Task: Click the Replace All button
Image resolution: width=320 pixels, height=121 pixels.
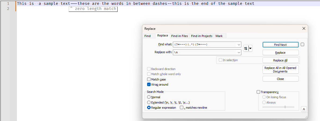Action: pos(280,60)
